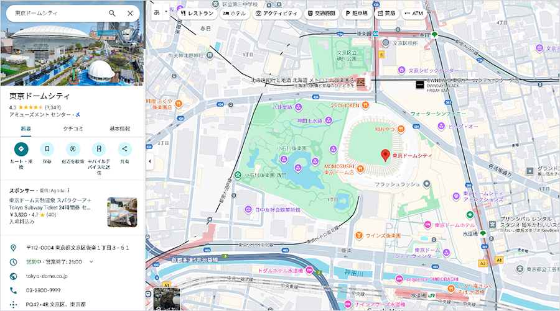Click the sponsored hotel thumbnail image
The image size is (560, 311).
tap(122, 212)
